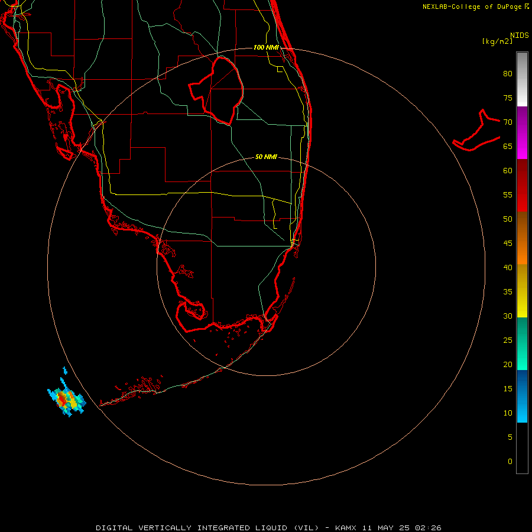Pick the white-gray top segment of color bar
The image size is (532, 532).
click(522, 79)
